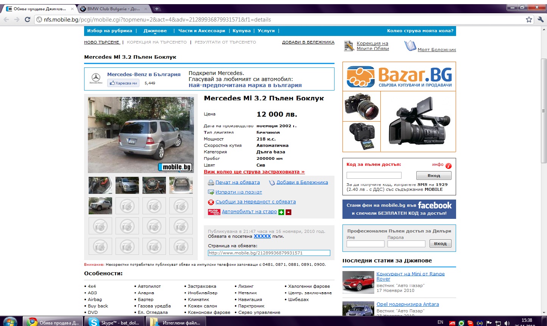
Task: Bookmark the page with the star icon
Action: tap(529, 20)
